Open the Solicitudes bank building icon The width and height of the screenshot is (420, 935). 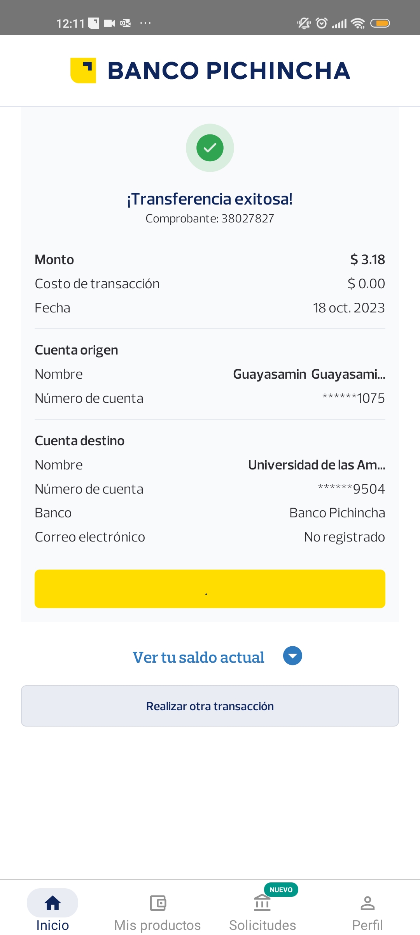click(x=262, y=903)
